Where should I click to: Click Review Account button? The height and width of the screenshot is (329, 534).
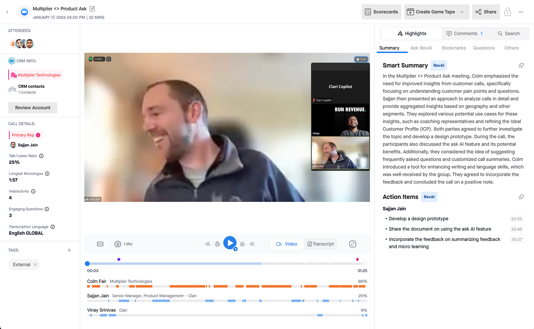[x=33, y=108]
